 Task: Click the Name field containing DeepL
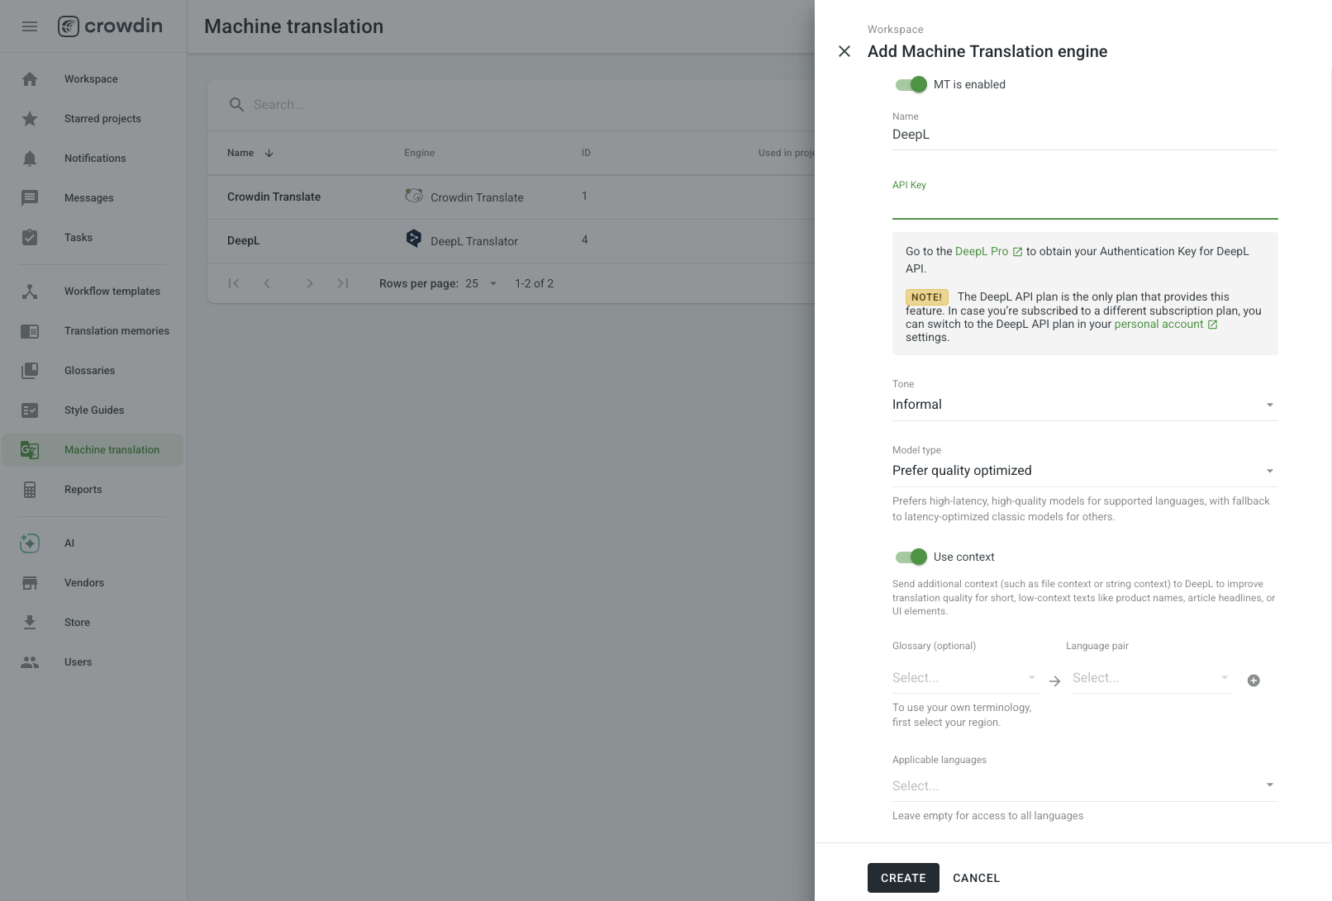point(1085,135)
